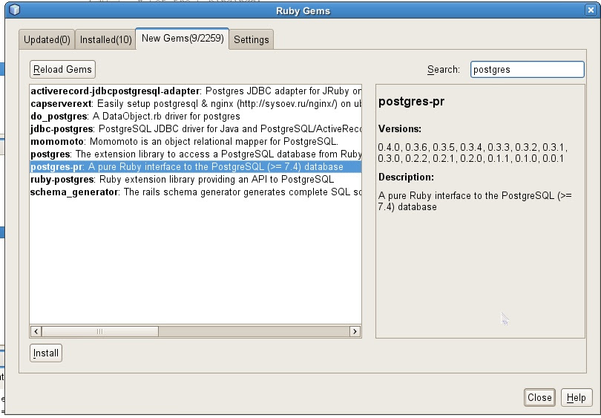
Task: Select the postgres extension library gem row
Action: click(195, 154)
